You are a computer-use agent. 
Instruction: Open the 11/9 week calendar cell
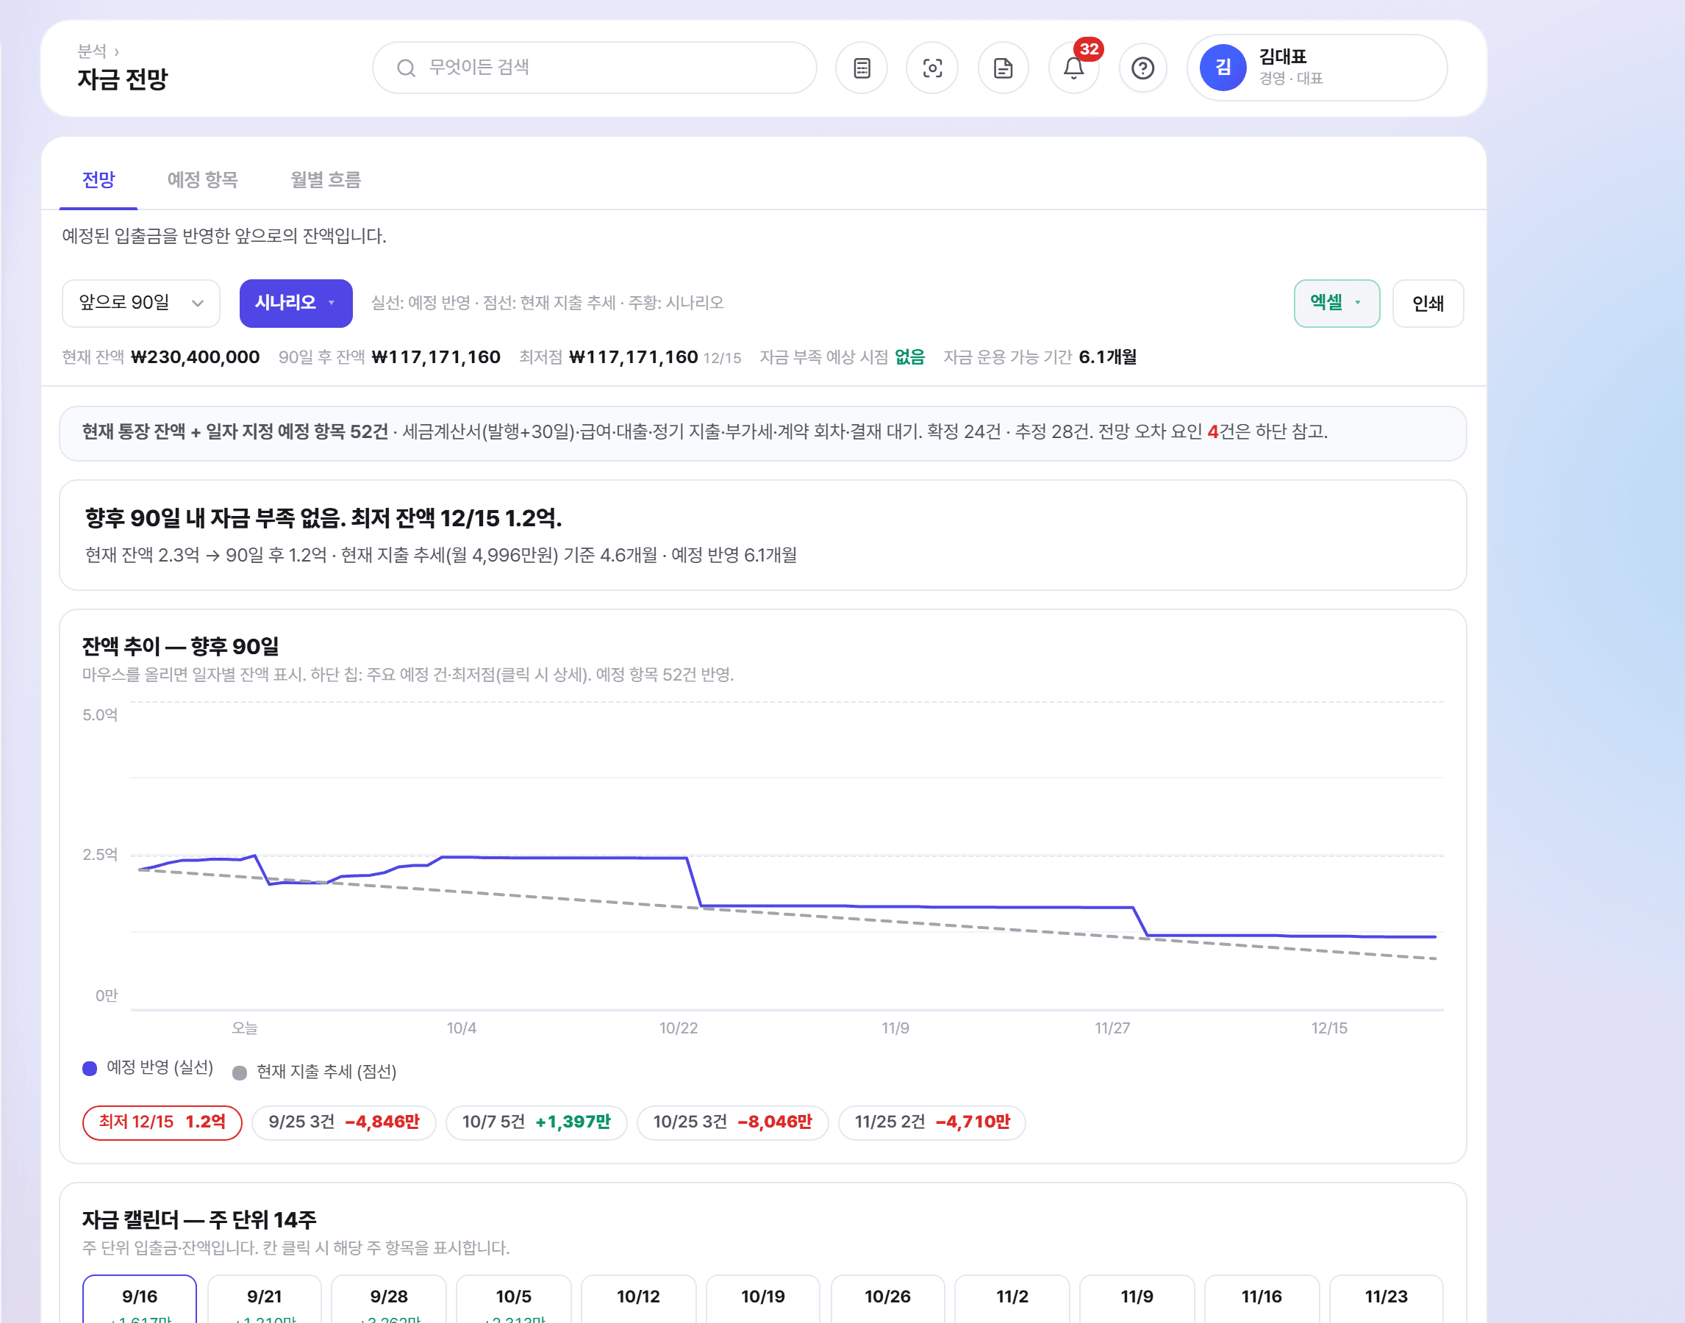[1137, 1299]
